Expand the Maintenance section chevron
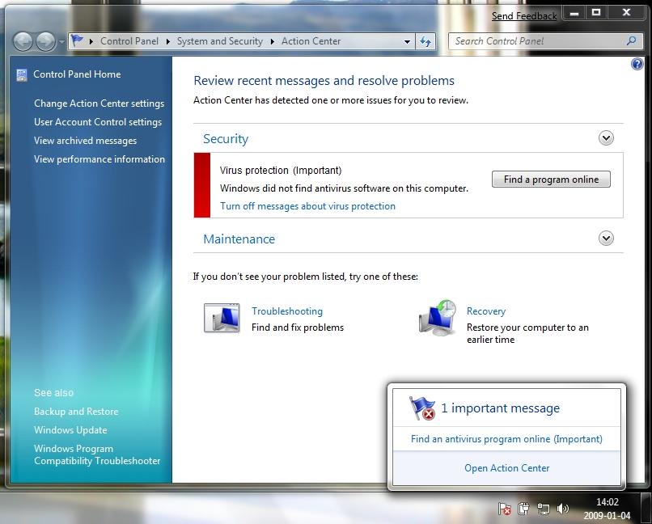 (606, 239)
